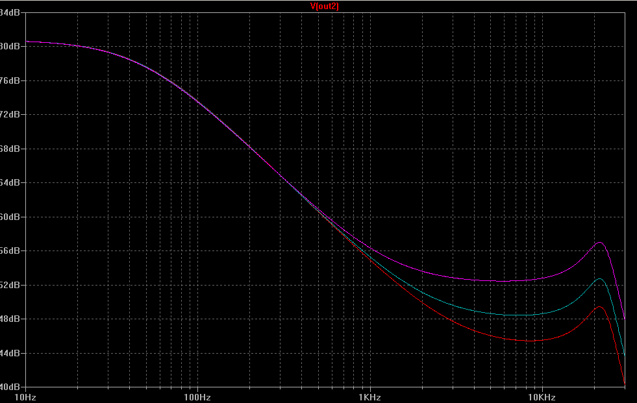The width and height of the screenshot is (637, 403).
Task: Click the 80dB y-axis label
Action: 12,46
